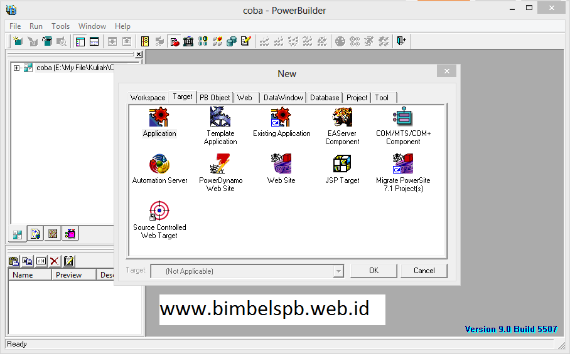
Task: Open the Help menu
Action: [x=122, y=26]
